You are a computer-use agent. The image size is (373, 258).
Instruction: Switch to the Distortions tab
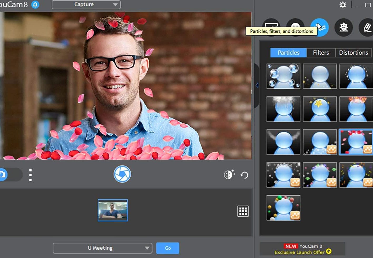pos(354,53)
